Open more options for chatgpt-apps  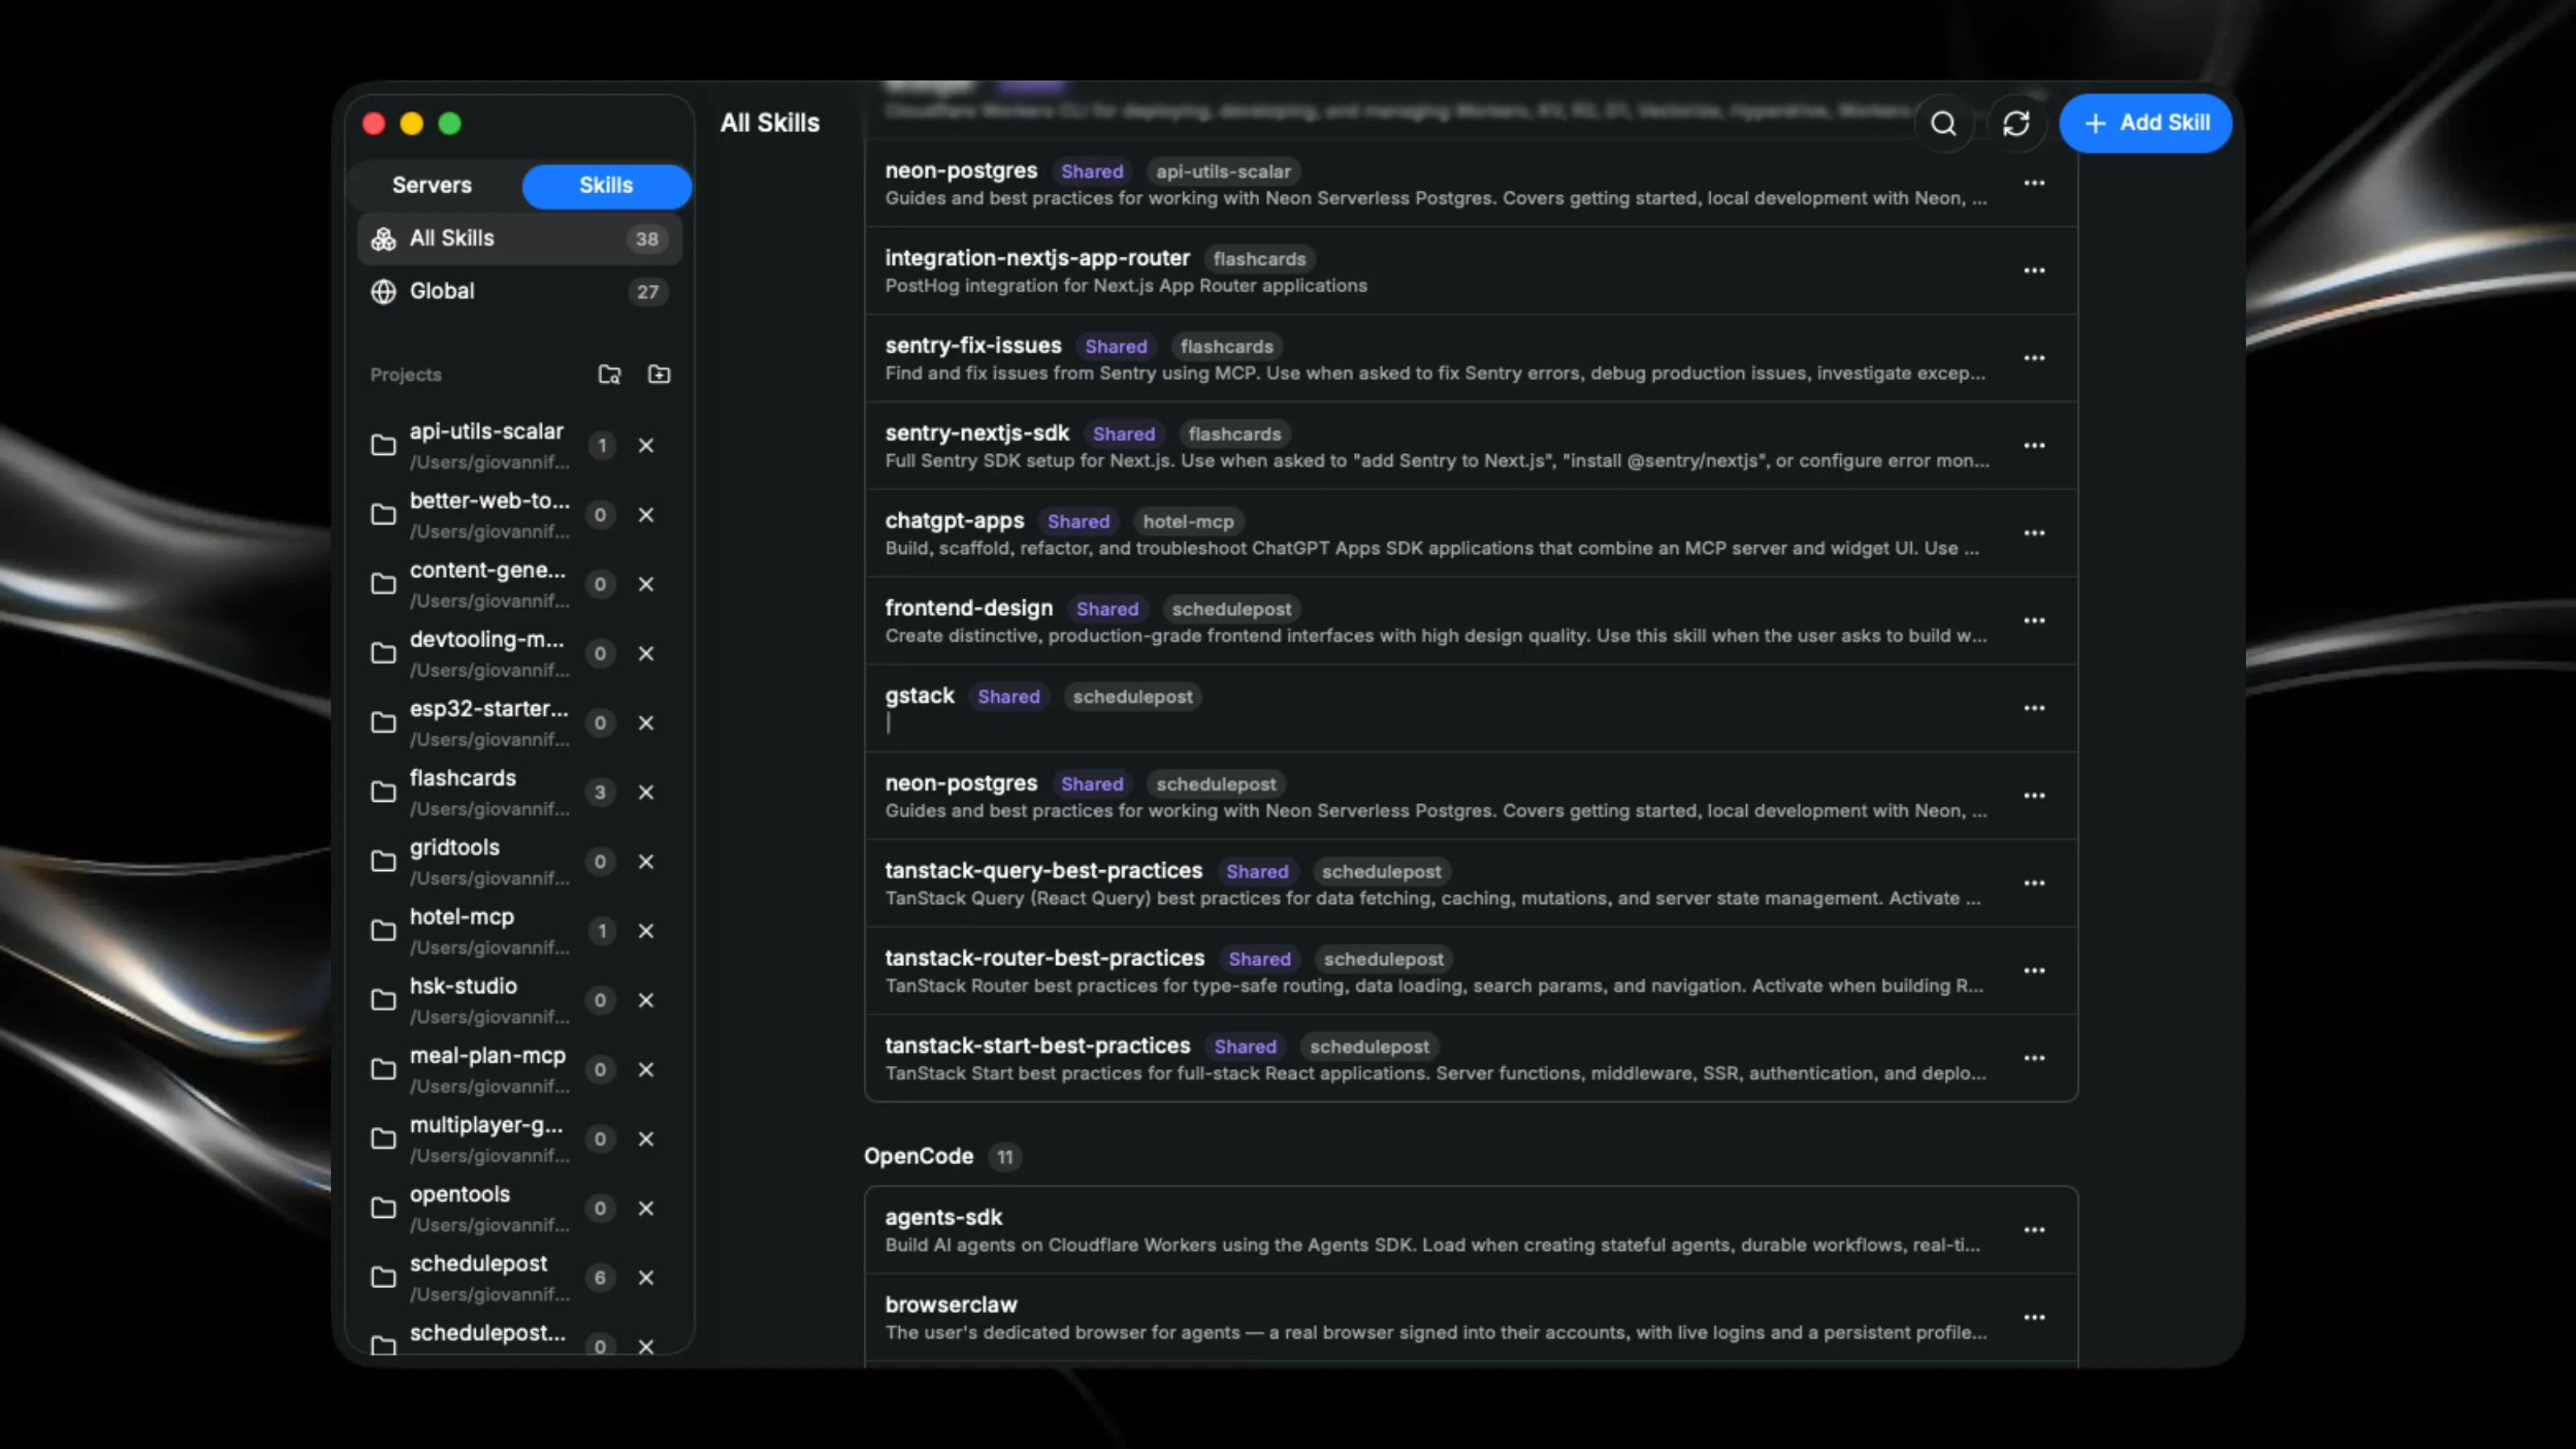click(x=2034, y=533)
